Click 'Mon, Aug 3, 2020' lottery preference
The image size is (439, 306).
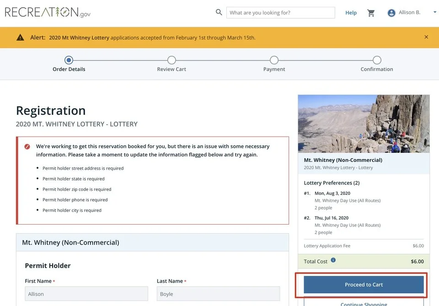point(332,193)
